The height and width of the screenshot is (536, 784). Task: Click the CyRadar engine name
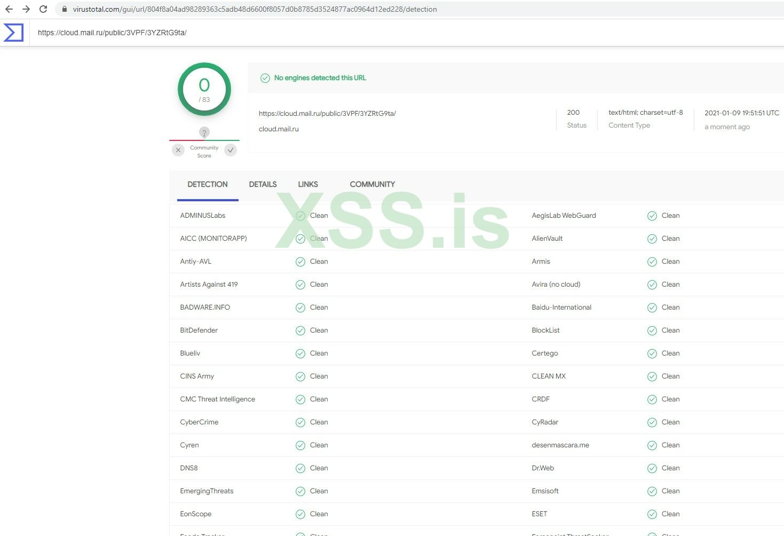(x=545, y=422)
